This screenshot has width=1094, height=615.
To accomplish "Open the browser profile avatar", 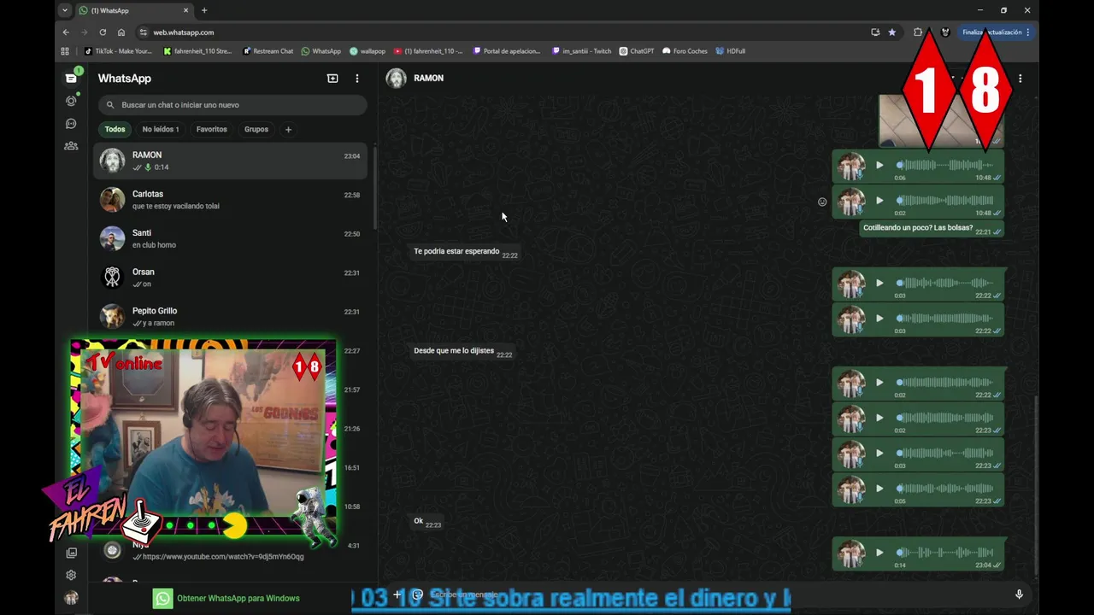I will tap(945, 32).
